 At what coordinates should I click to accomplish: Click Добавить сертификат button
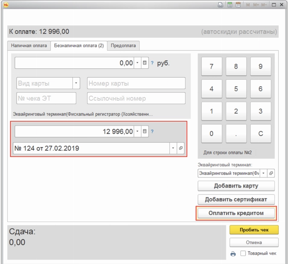pos(236,199)
